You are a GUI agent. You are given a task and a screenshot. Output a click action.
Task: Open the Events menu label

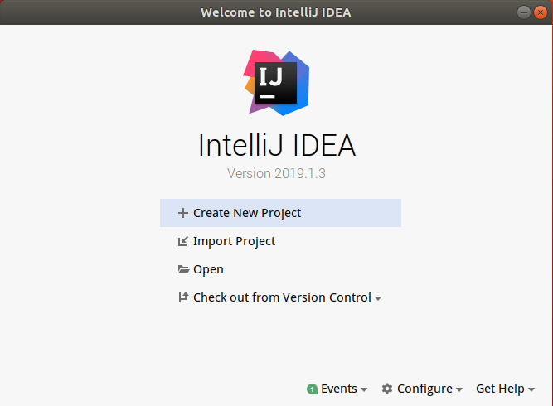coord(338,389)
